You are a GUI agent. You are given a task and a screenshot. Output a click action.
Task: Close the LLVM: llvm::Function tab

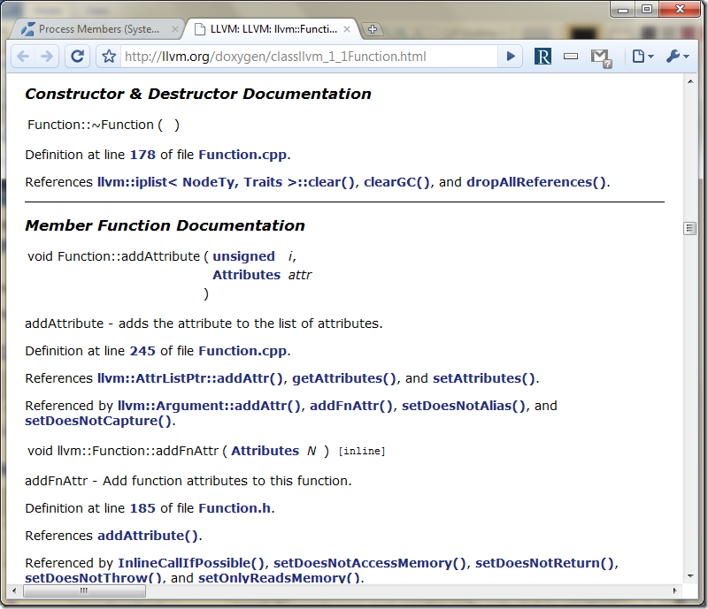[x=347, y=29]
